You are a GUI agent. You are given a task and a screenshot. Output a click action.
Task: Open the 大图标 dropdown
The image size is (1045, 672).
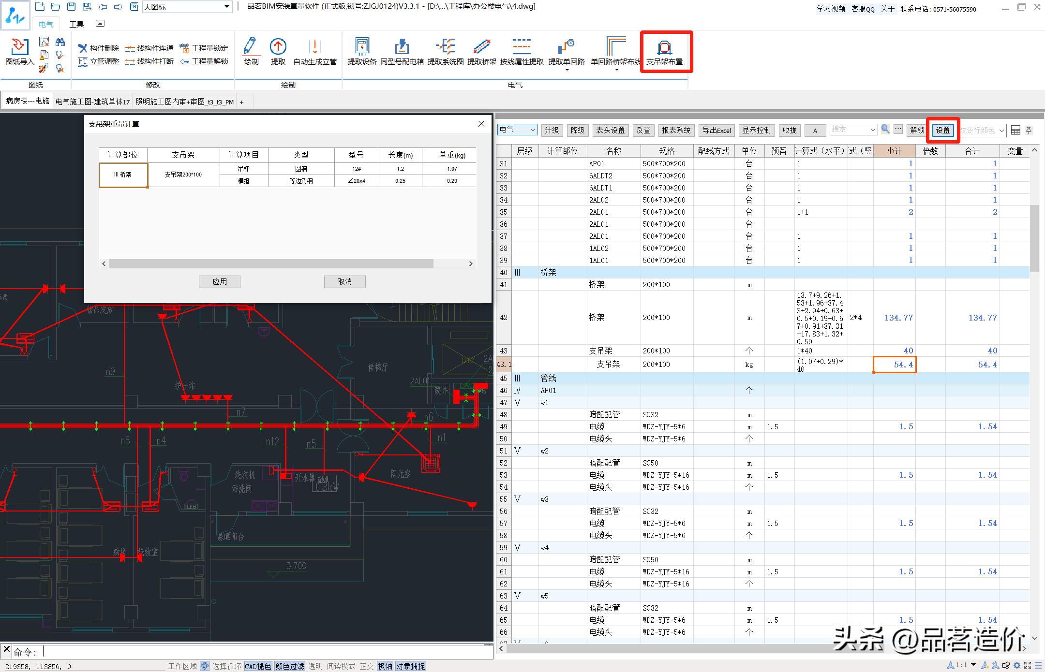(x=227, y=7)
